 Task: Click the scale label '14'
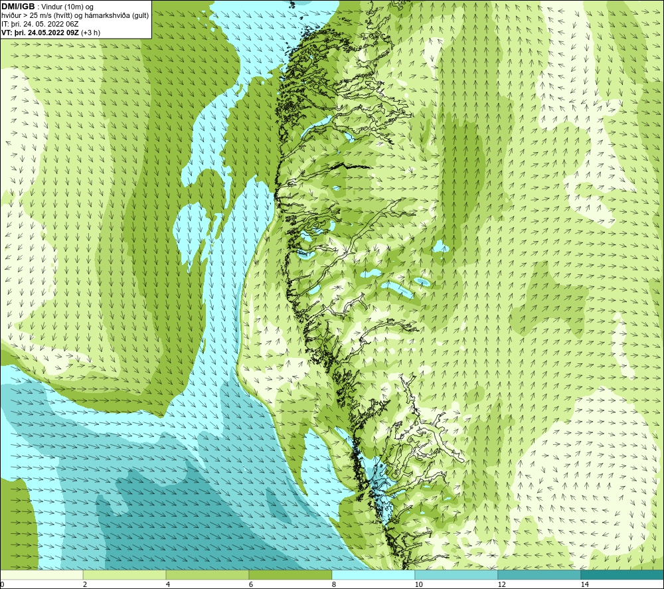(x=585, y=584)
